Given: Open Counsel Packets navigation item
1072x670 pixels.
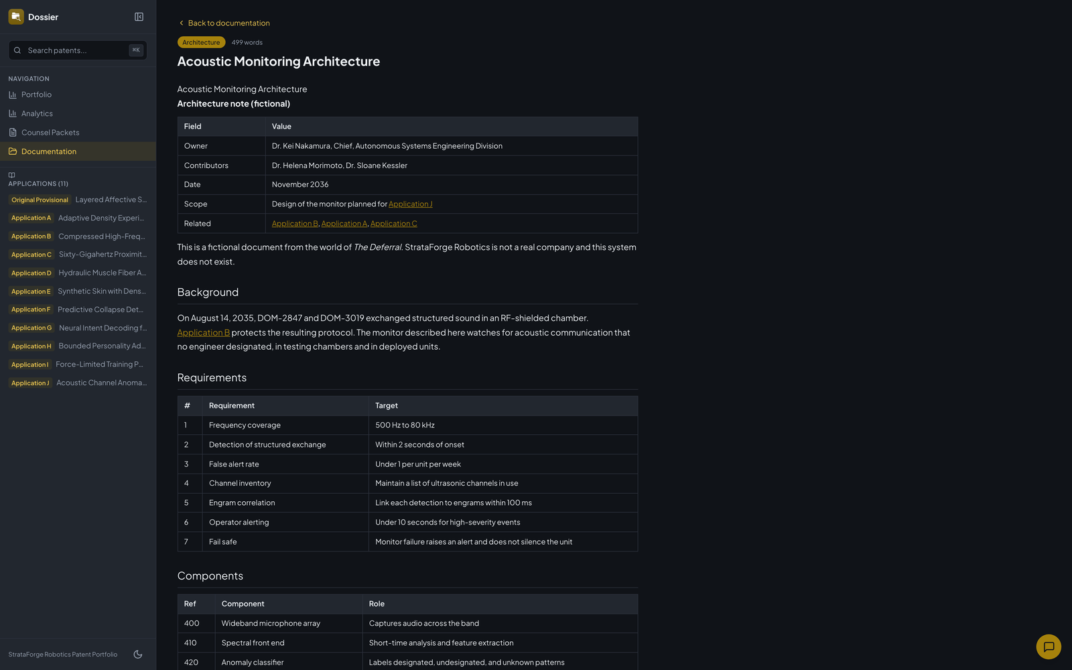Looking at the screenshot, I should coord(78,133).
